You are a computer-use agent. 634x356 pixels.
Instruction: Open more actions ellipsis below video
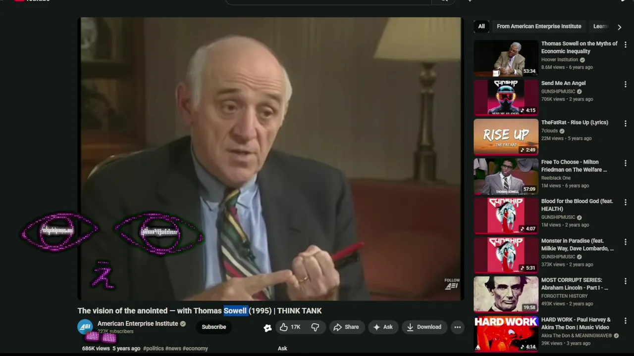(458, 327)
